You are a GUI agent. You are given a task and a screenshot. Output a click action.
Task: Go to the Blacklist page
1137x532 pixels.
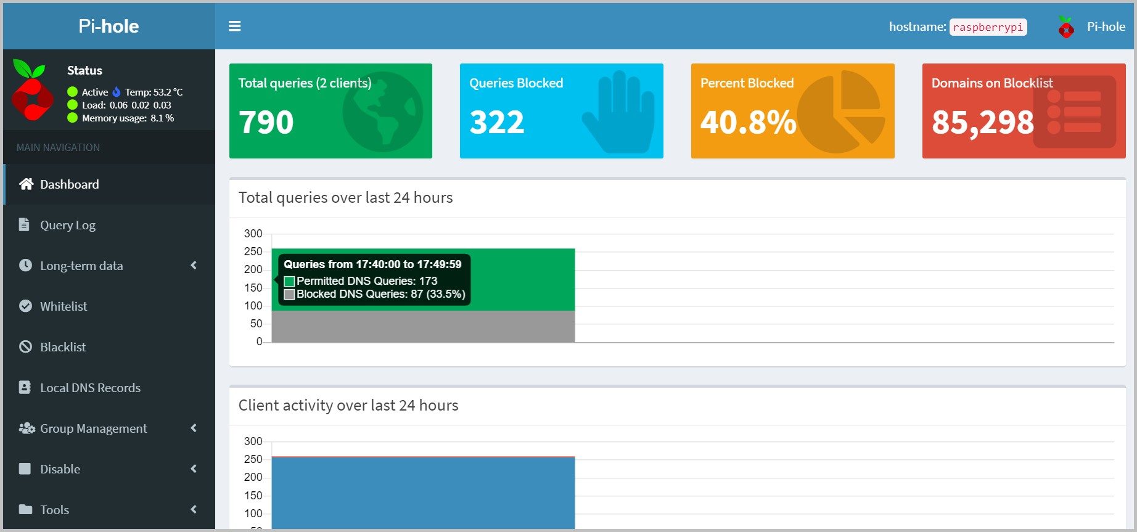109,347
